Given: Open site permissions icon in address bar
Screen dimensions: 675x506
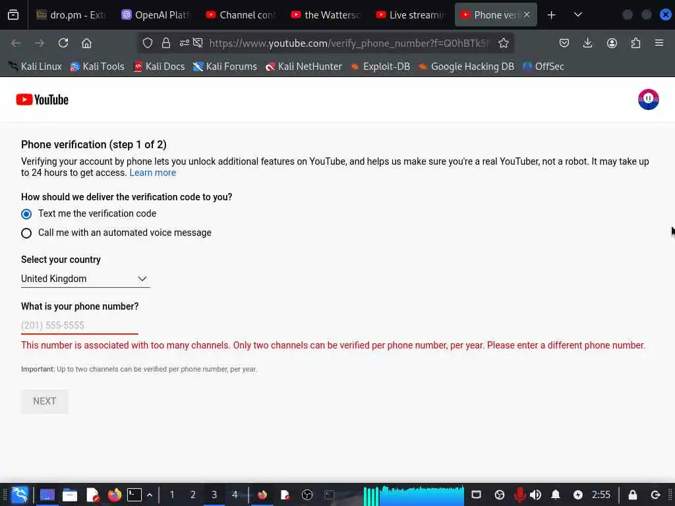Looking at the screenshot, I should (185, 43).
